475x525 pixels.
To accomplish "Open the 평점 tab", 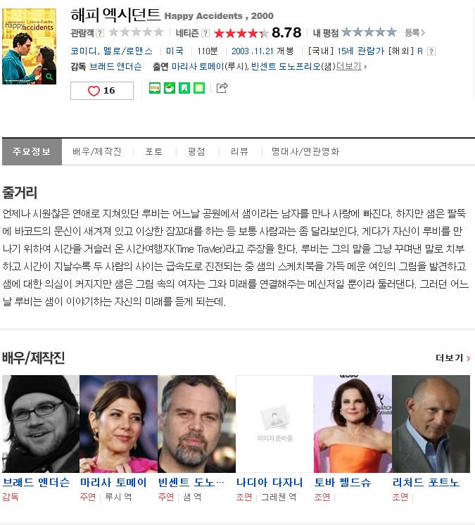I will click(196, 152).
